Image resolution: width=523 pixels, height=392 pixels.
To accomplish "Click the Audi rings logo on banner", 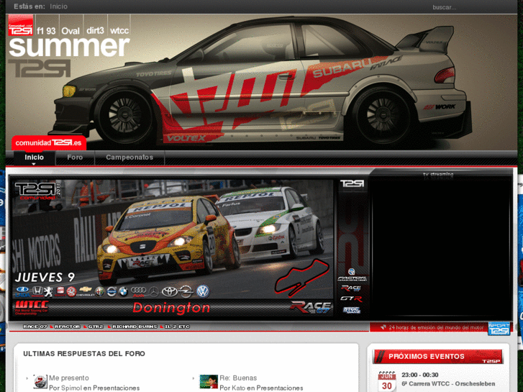I will [138, 291].
